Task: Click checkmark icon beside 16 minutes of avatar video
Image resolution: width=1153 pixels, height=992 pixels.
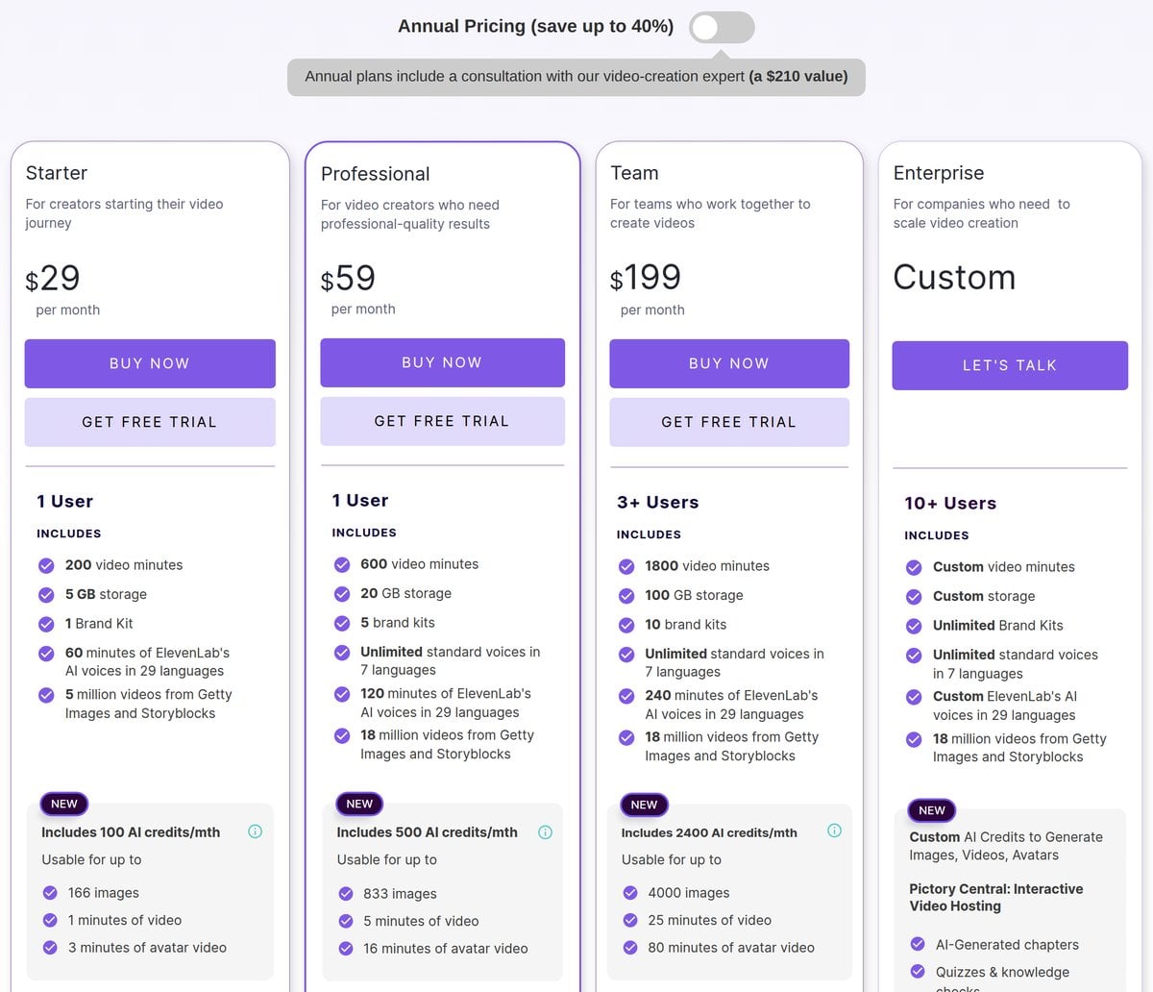Action: click(346, 949)
